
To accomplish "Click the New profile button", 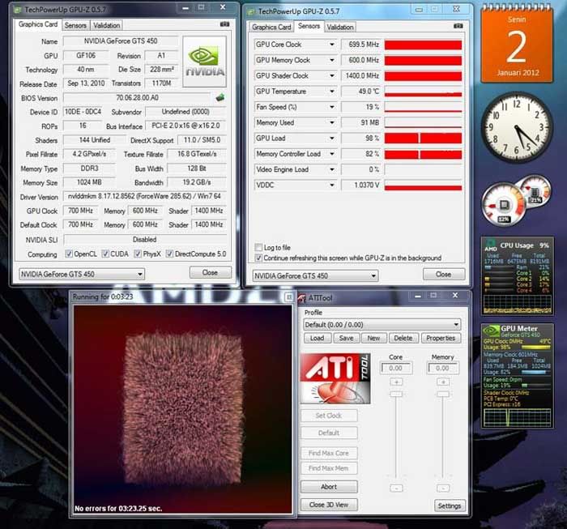I will coord(373,338).
